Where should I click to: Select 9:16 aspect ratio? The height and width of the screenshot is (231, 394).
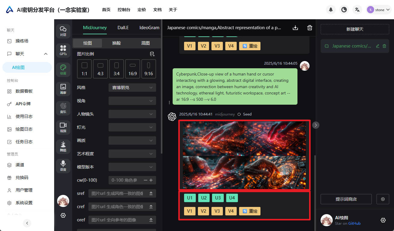pos(149,69)
